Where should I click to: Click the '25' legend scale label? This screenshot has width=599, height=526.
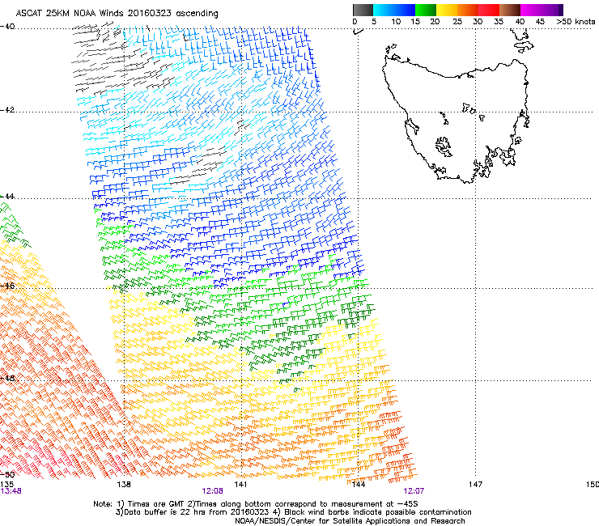[457, 21]
